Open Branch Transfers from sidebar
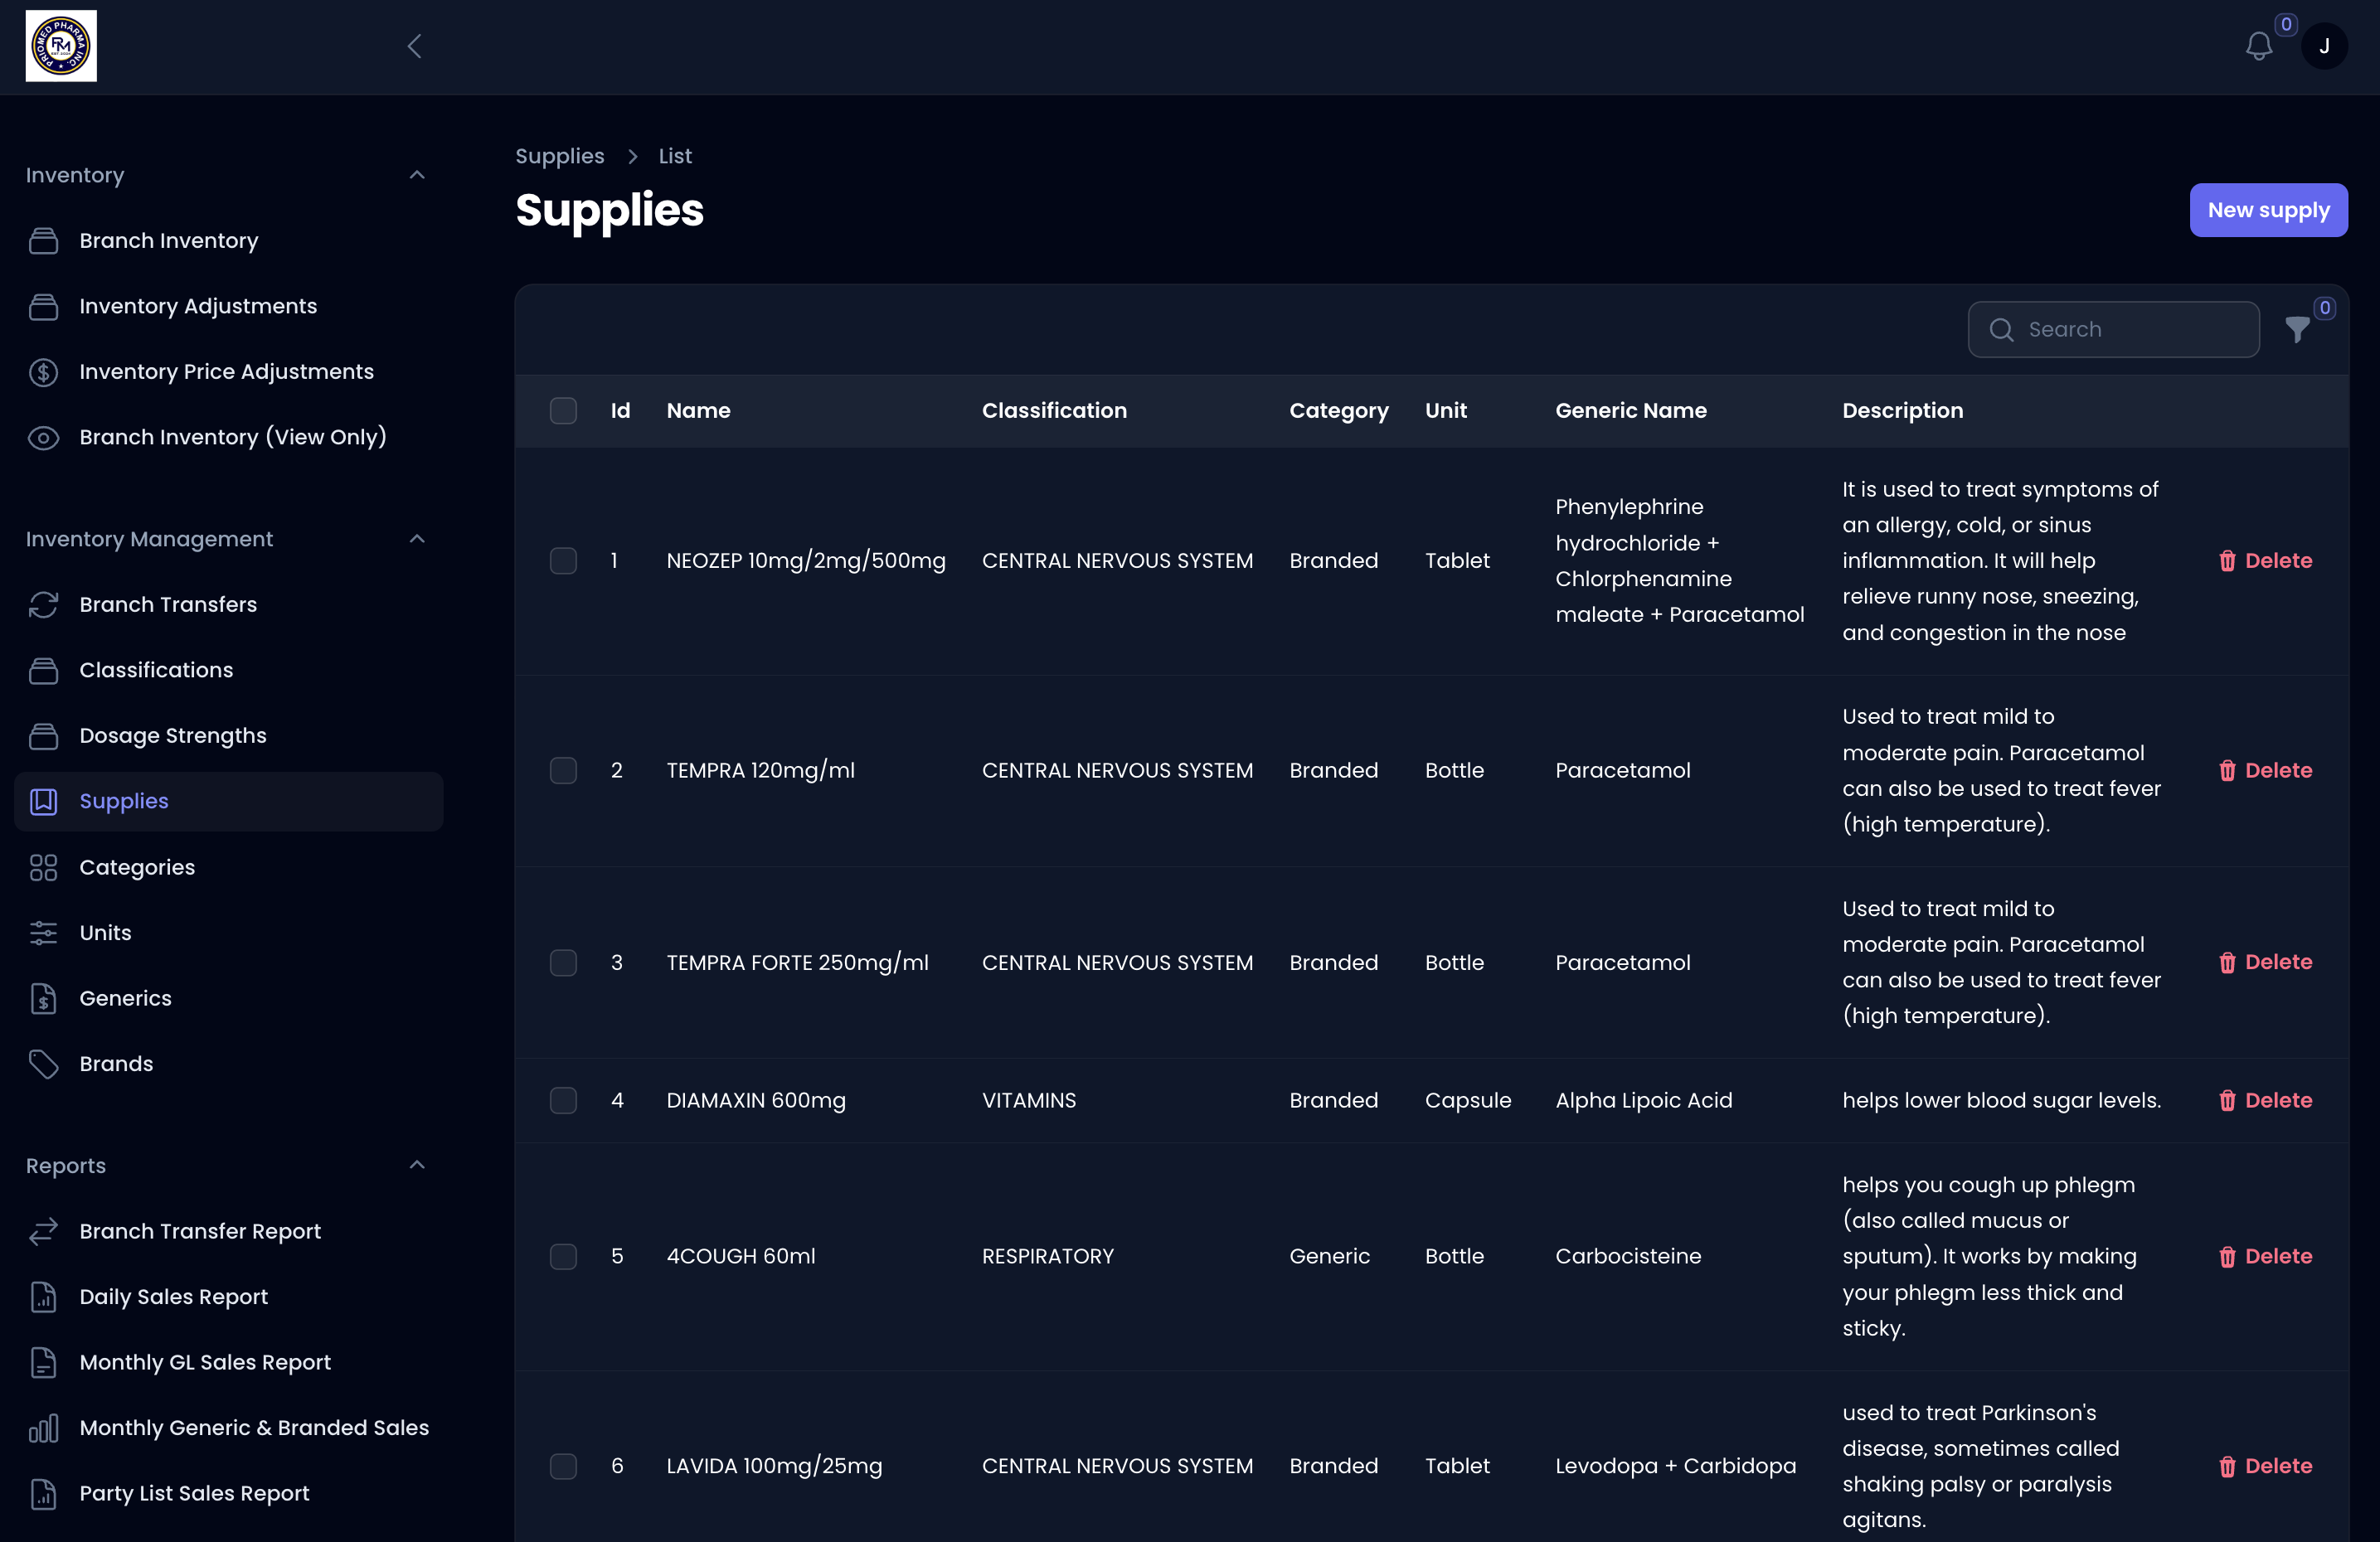 click(x=167, y=603)
